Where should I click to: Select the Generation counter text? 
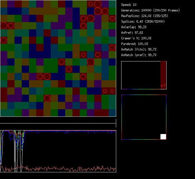[150, 10]
